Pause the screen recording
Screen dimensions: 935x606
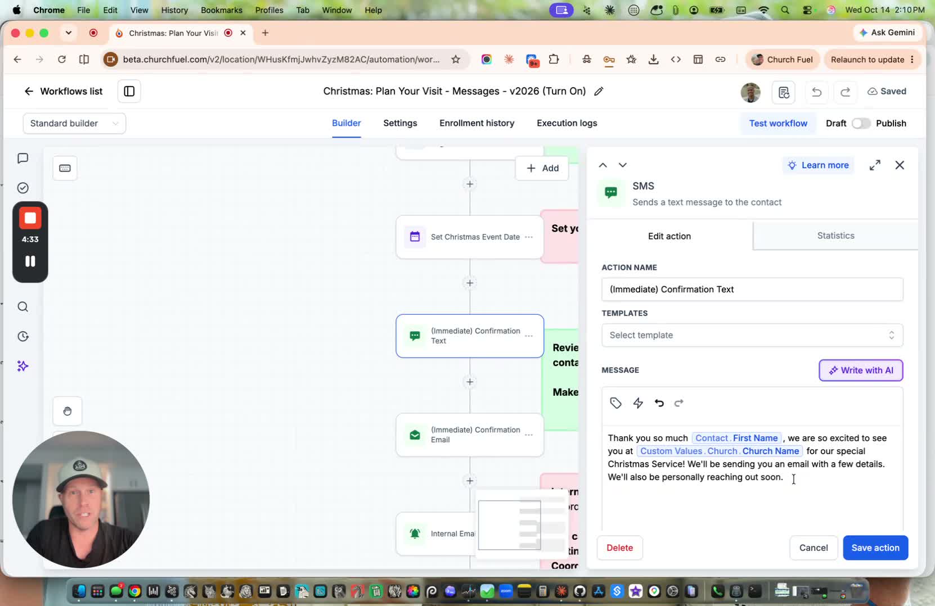(x=30, y=261)
